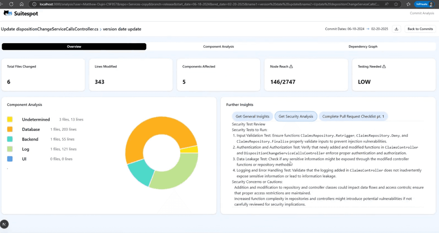Toggle the Backend legend entry
439x233 pixels.
point(30,139)
